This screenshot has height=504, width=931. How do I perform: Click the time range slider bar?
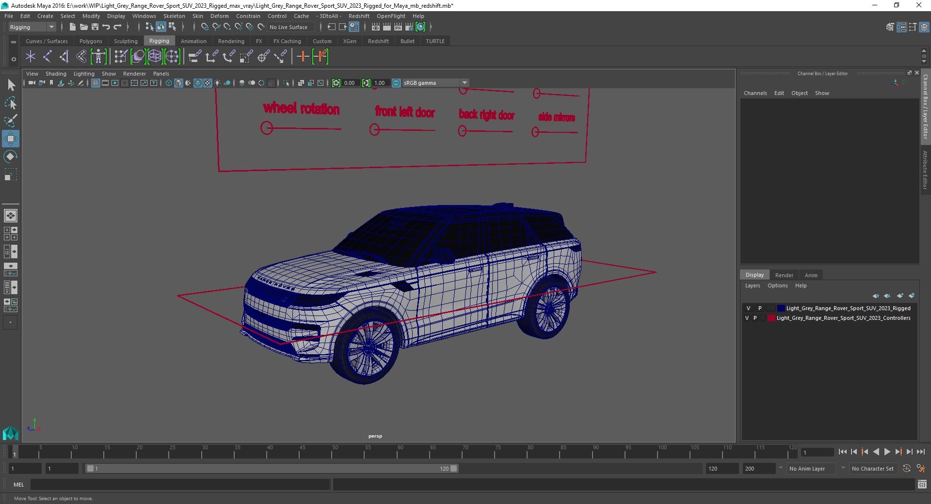click(272, 469)
